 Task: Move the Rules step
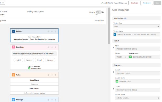click(x=52, y=75)
